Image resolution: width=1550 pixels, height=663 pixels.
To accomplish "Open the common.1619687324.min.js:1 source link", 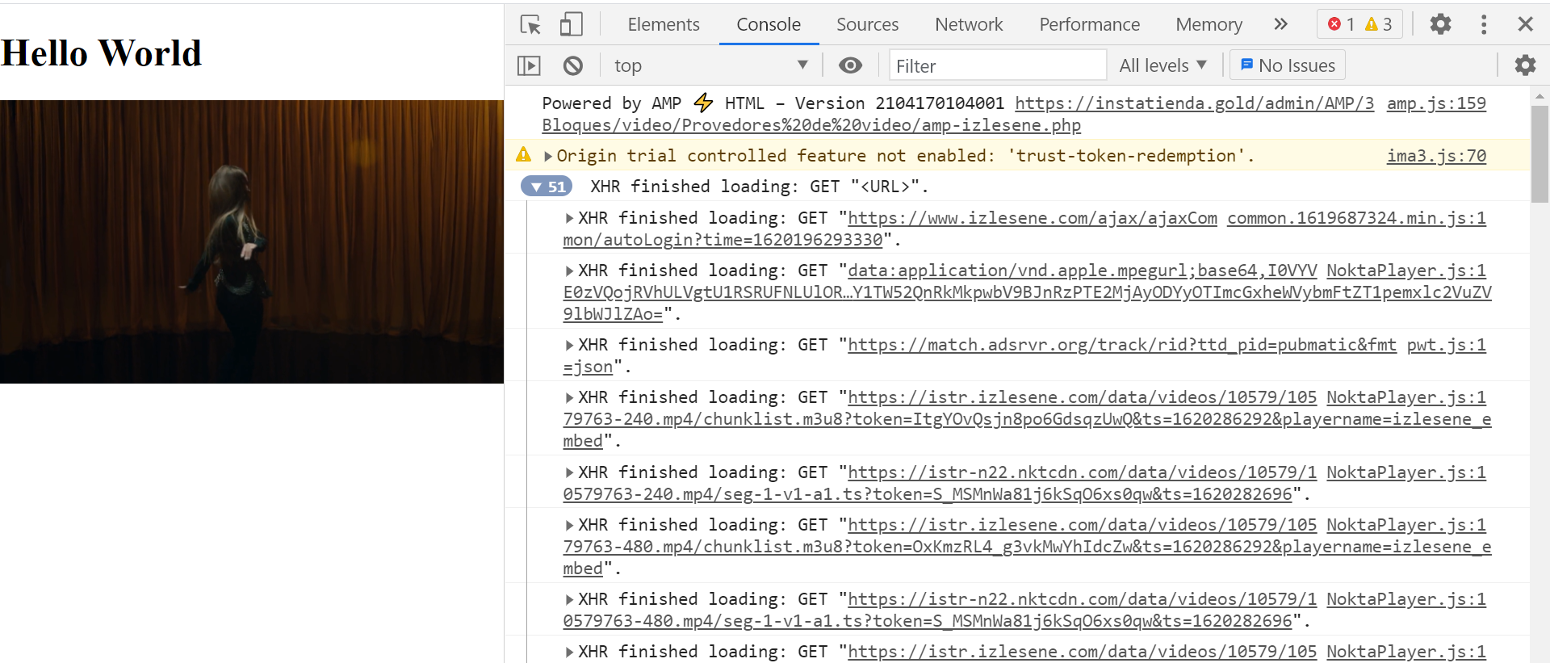I will pyautogui.click(x=1356, y=218).
